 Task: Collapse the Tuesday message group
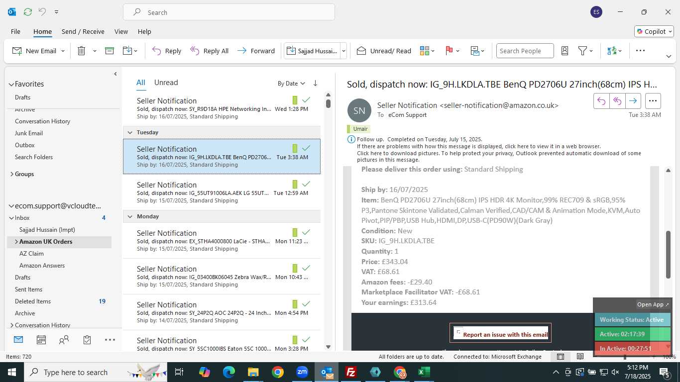pos(130,132)
